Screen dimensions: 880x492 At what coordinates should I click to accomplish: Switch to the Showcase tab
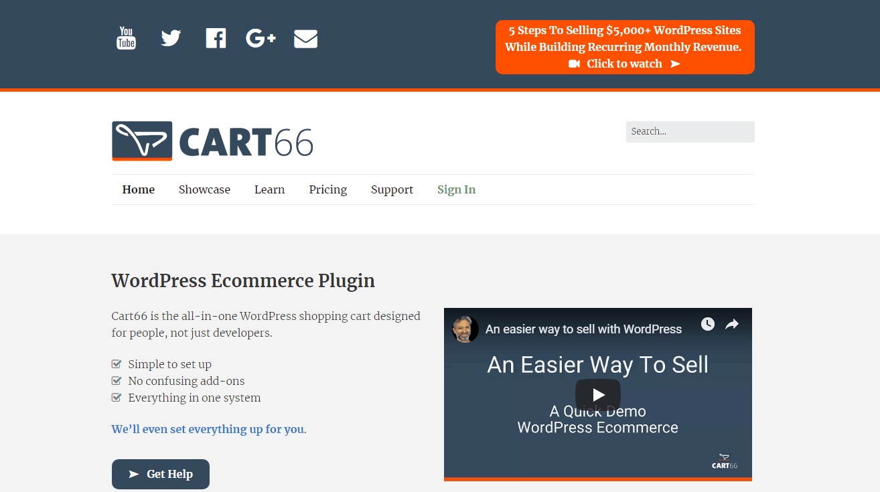204,189
